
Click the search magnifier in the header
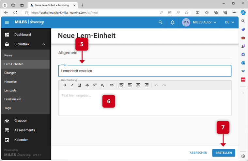pos(160,22)
